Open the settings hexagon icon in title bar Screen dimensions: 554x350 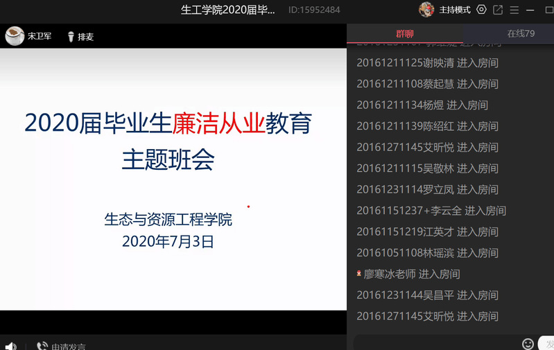coord(481,10)
